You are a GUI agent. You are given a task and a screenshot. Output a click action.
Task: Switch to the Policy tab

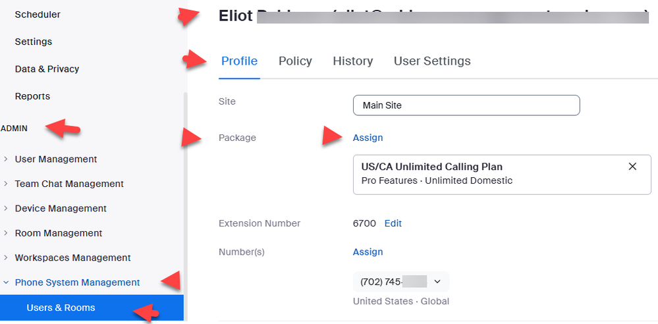(295, 61)
